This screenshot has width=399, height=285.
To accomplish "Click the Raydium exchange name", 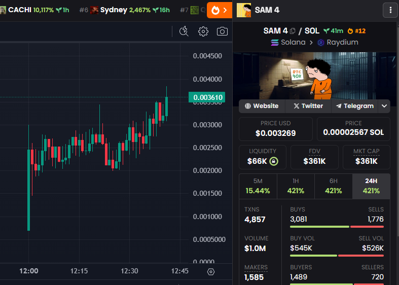I will (x=342, y=42).
